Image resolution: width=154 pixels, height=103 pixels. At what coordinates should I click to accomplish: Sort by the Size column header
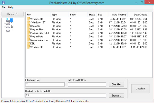(102, 15)
